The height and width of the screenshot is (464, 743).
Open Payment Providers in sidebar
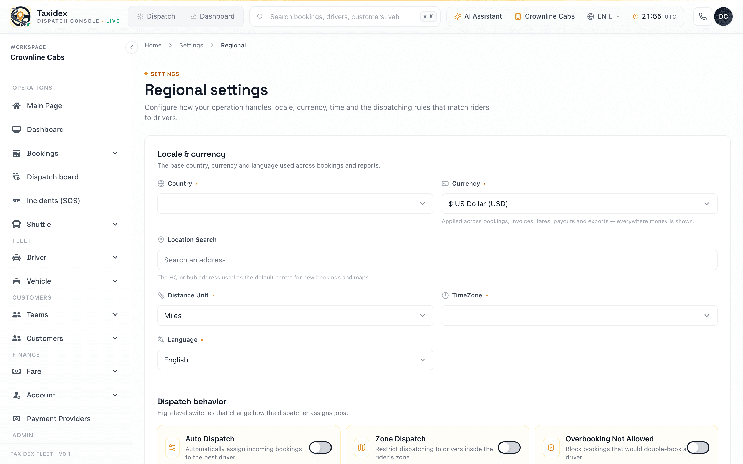[x=66, y=419]
